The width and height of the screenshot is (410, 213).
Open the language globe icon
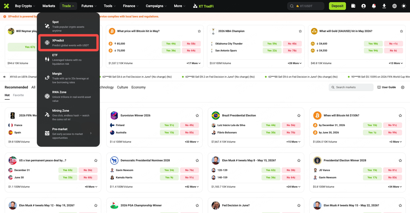coord(395,6)
